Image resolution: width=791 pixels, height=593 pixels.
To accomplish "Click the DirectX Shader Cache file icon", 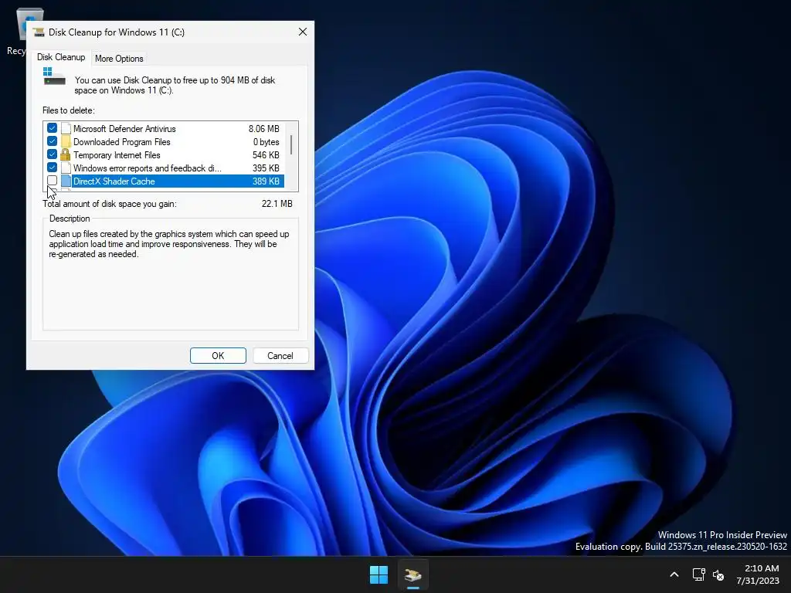I will click(x=66, y=181).
